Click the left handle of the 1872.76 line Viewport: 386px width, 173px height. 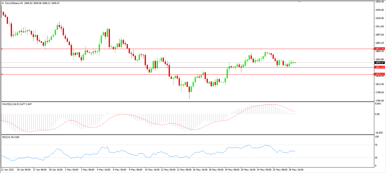(2, 49)
